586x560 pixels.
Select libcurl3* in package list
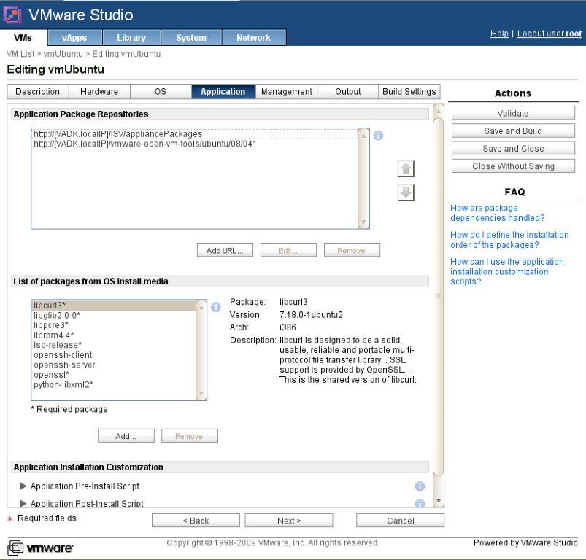[x=114, y=306]
